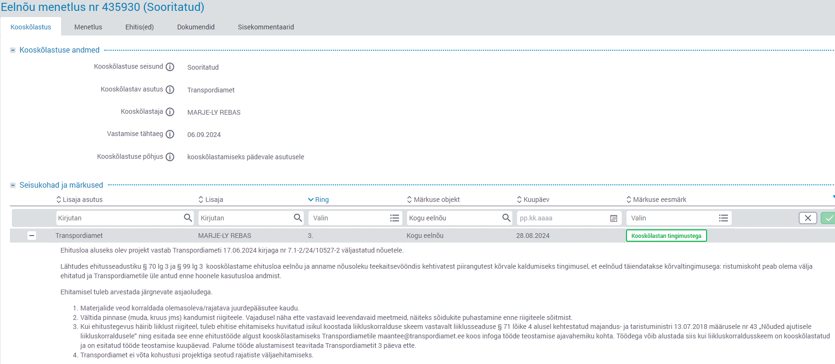Click info icon next to Kooskõlastaja

point(170,112)
